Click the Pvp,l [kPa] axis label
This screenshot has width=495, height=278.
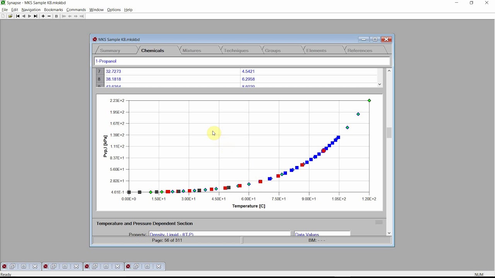(x=105, y=146)
